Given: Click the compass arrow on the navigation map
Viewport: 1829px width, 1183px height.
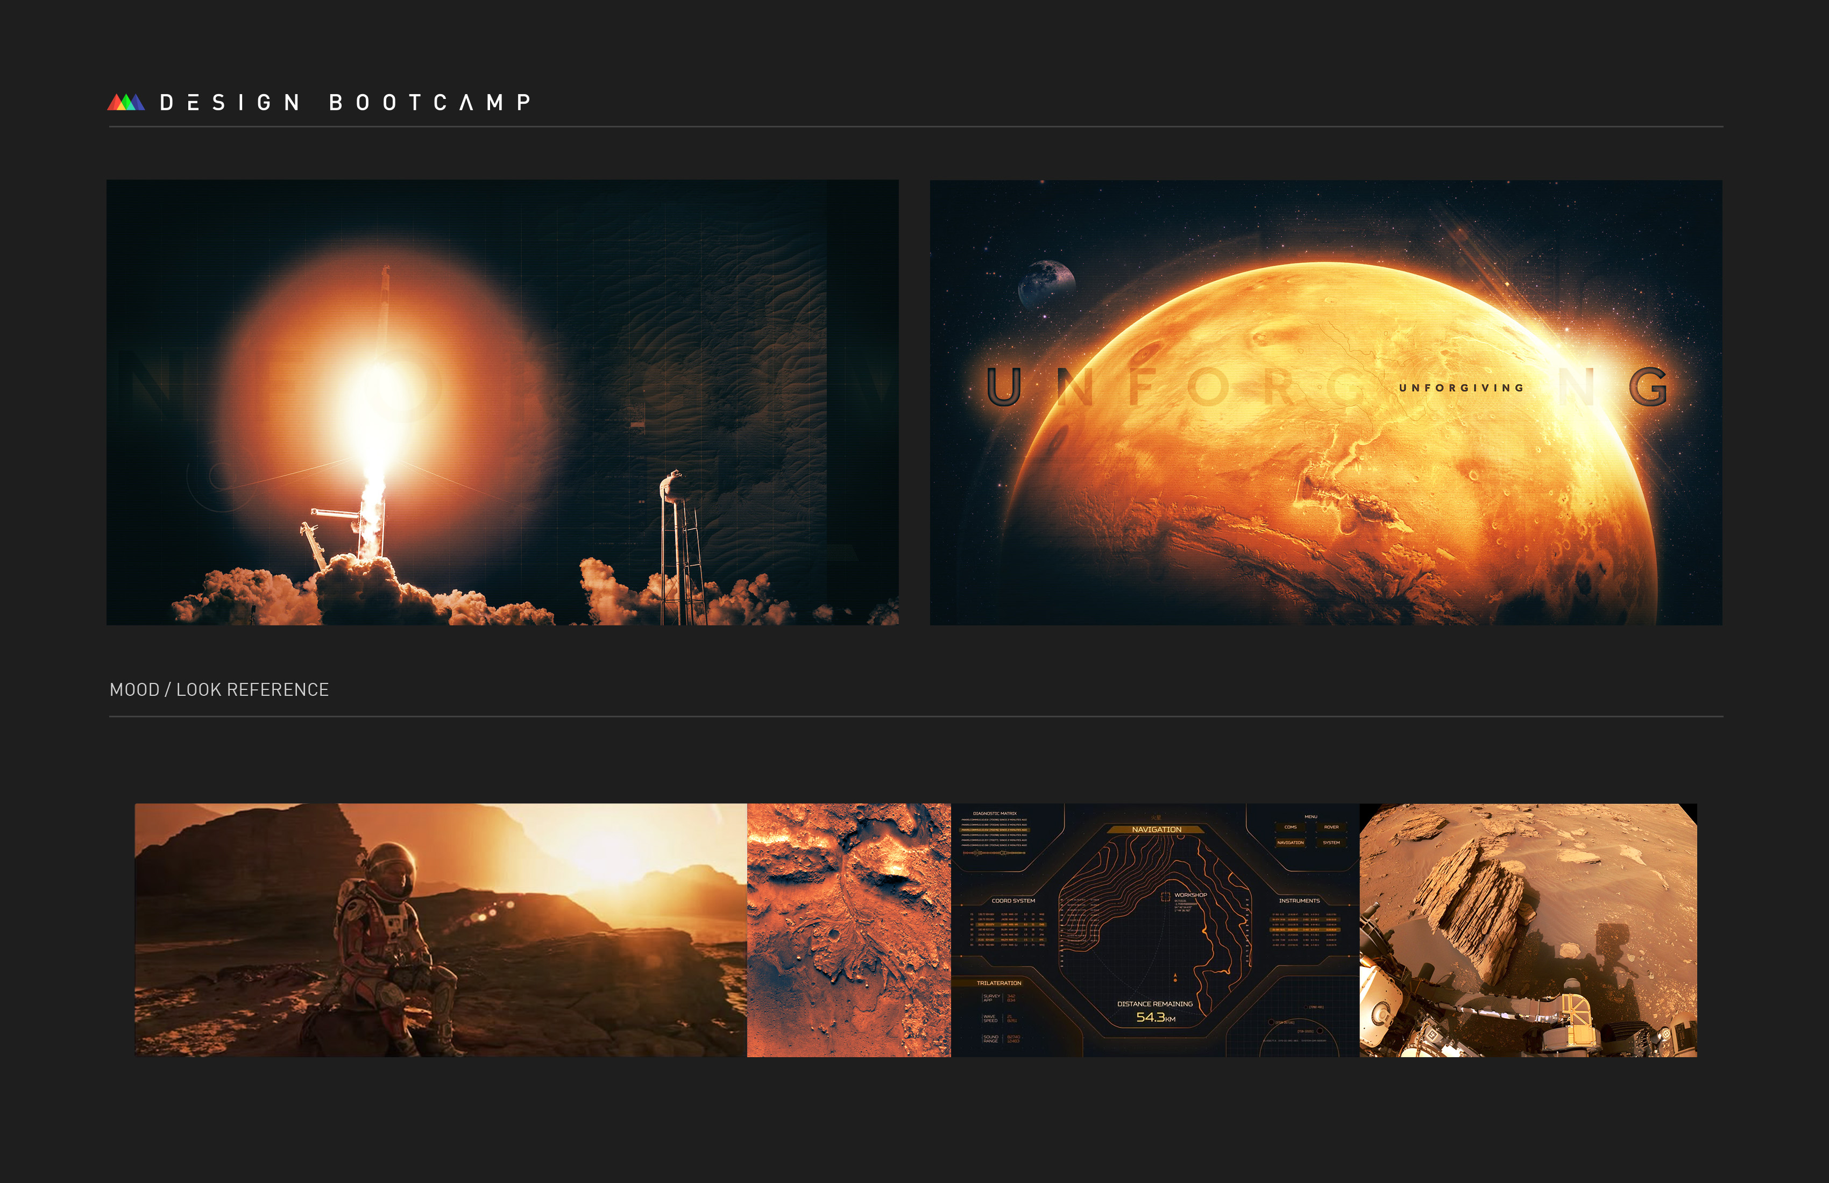Looking at the screenshot, I should pos(1176,975).
